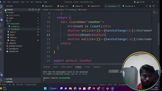Switch to the index.html editor tab
Viewport: 162px width, 91px height.
point(94,6)
